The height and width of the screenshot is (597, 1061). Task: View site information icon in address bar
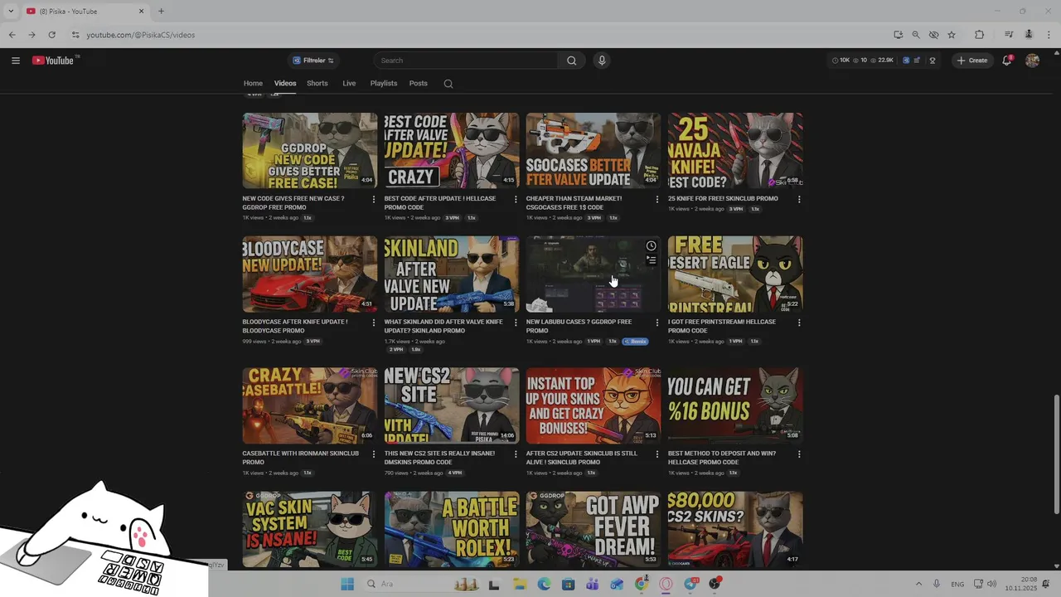[75, 35]
